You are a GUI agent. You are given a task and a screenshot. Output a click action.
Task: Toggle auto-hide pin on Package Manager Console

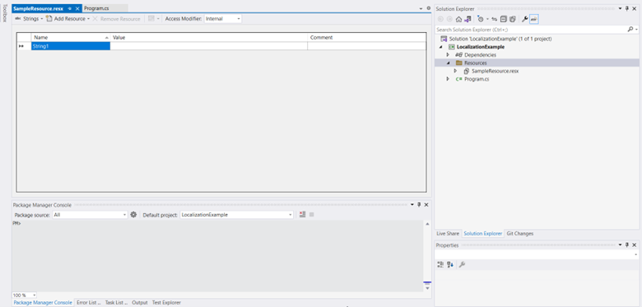(x=419, y=205)
